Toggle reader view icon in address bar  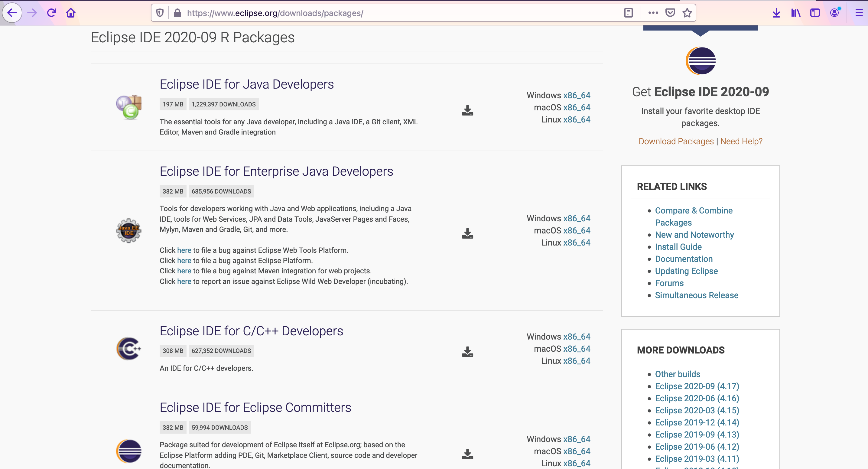click(x=628, y=13)
